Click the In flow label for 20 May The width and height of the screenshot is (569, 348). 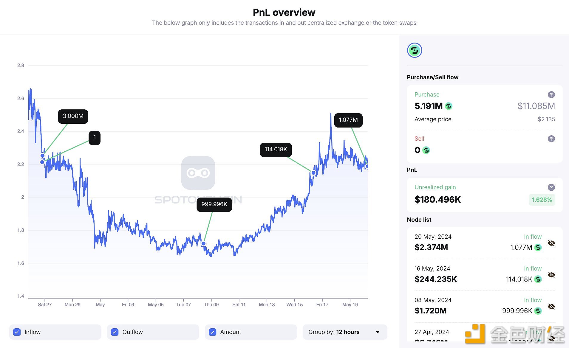click(533, 237)
